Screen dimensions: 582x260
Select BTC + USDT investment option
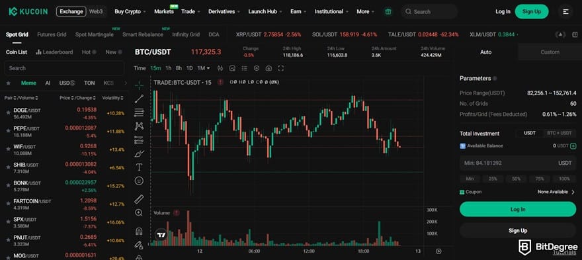[560, 133]
